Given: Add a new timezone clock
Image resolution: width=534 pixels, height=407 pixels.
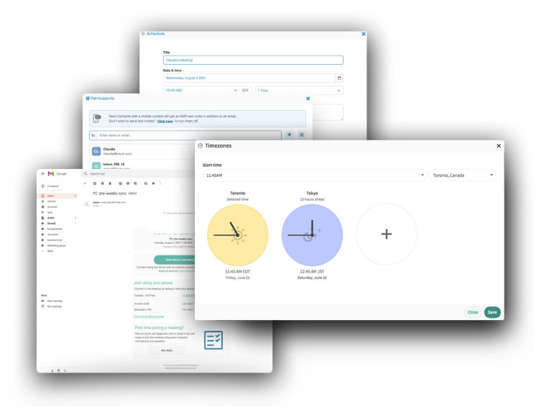Looking at the screenshot, I should tap(386, 234).
